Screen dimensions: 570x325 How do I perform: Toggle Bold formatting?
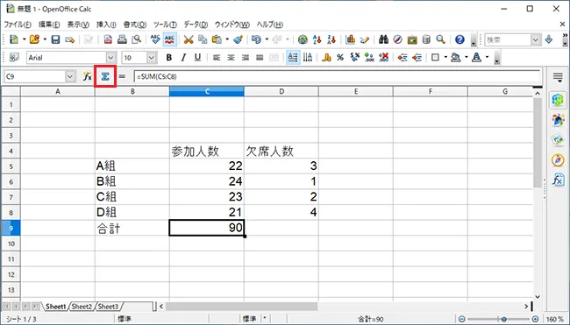coord(168,57)
